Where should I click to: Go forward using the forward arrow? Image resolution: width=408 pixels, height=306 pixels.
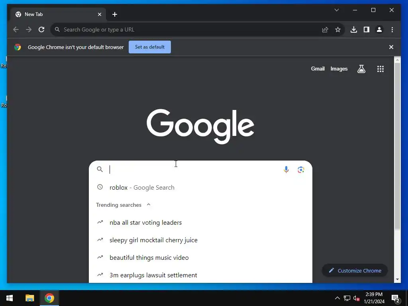(x=29, y=29)
